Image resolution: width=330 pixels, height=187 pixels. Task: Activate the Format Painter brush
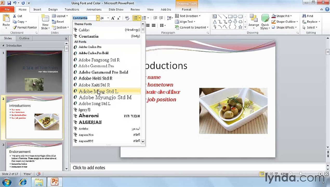click(15, 27)
